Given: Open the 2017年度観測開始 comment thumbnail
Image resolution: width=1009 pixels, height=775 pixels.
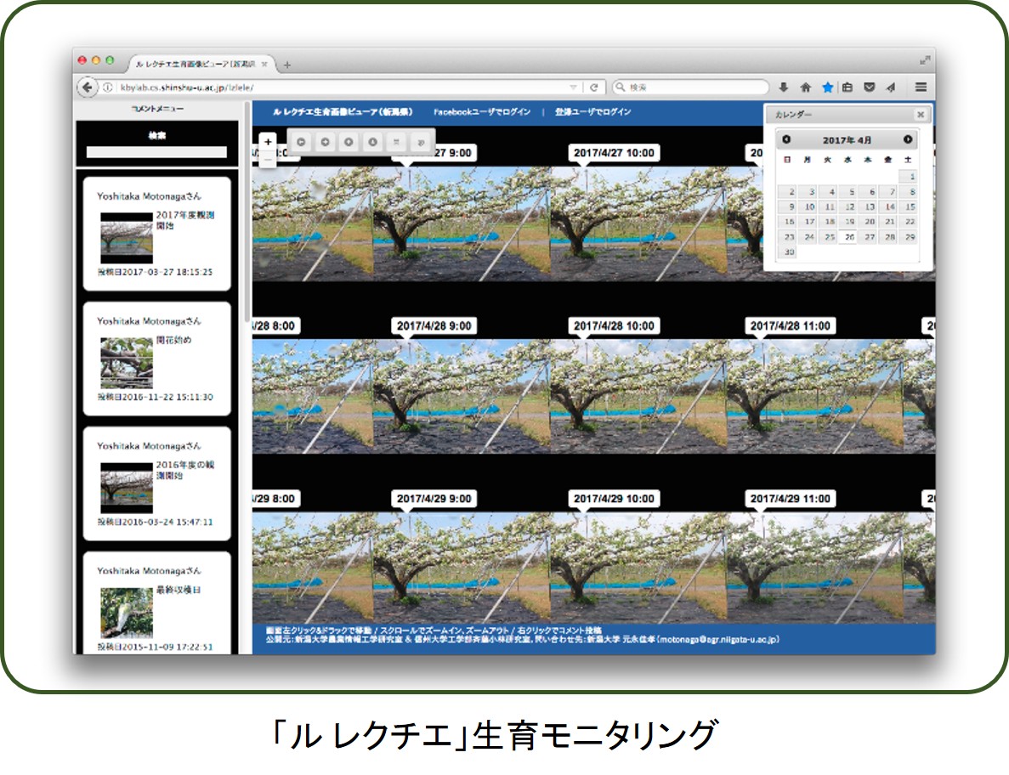Looking at the screenshot, I should click(x=127, y=237).
